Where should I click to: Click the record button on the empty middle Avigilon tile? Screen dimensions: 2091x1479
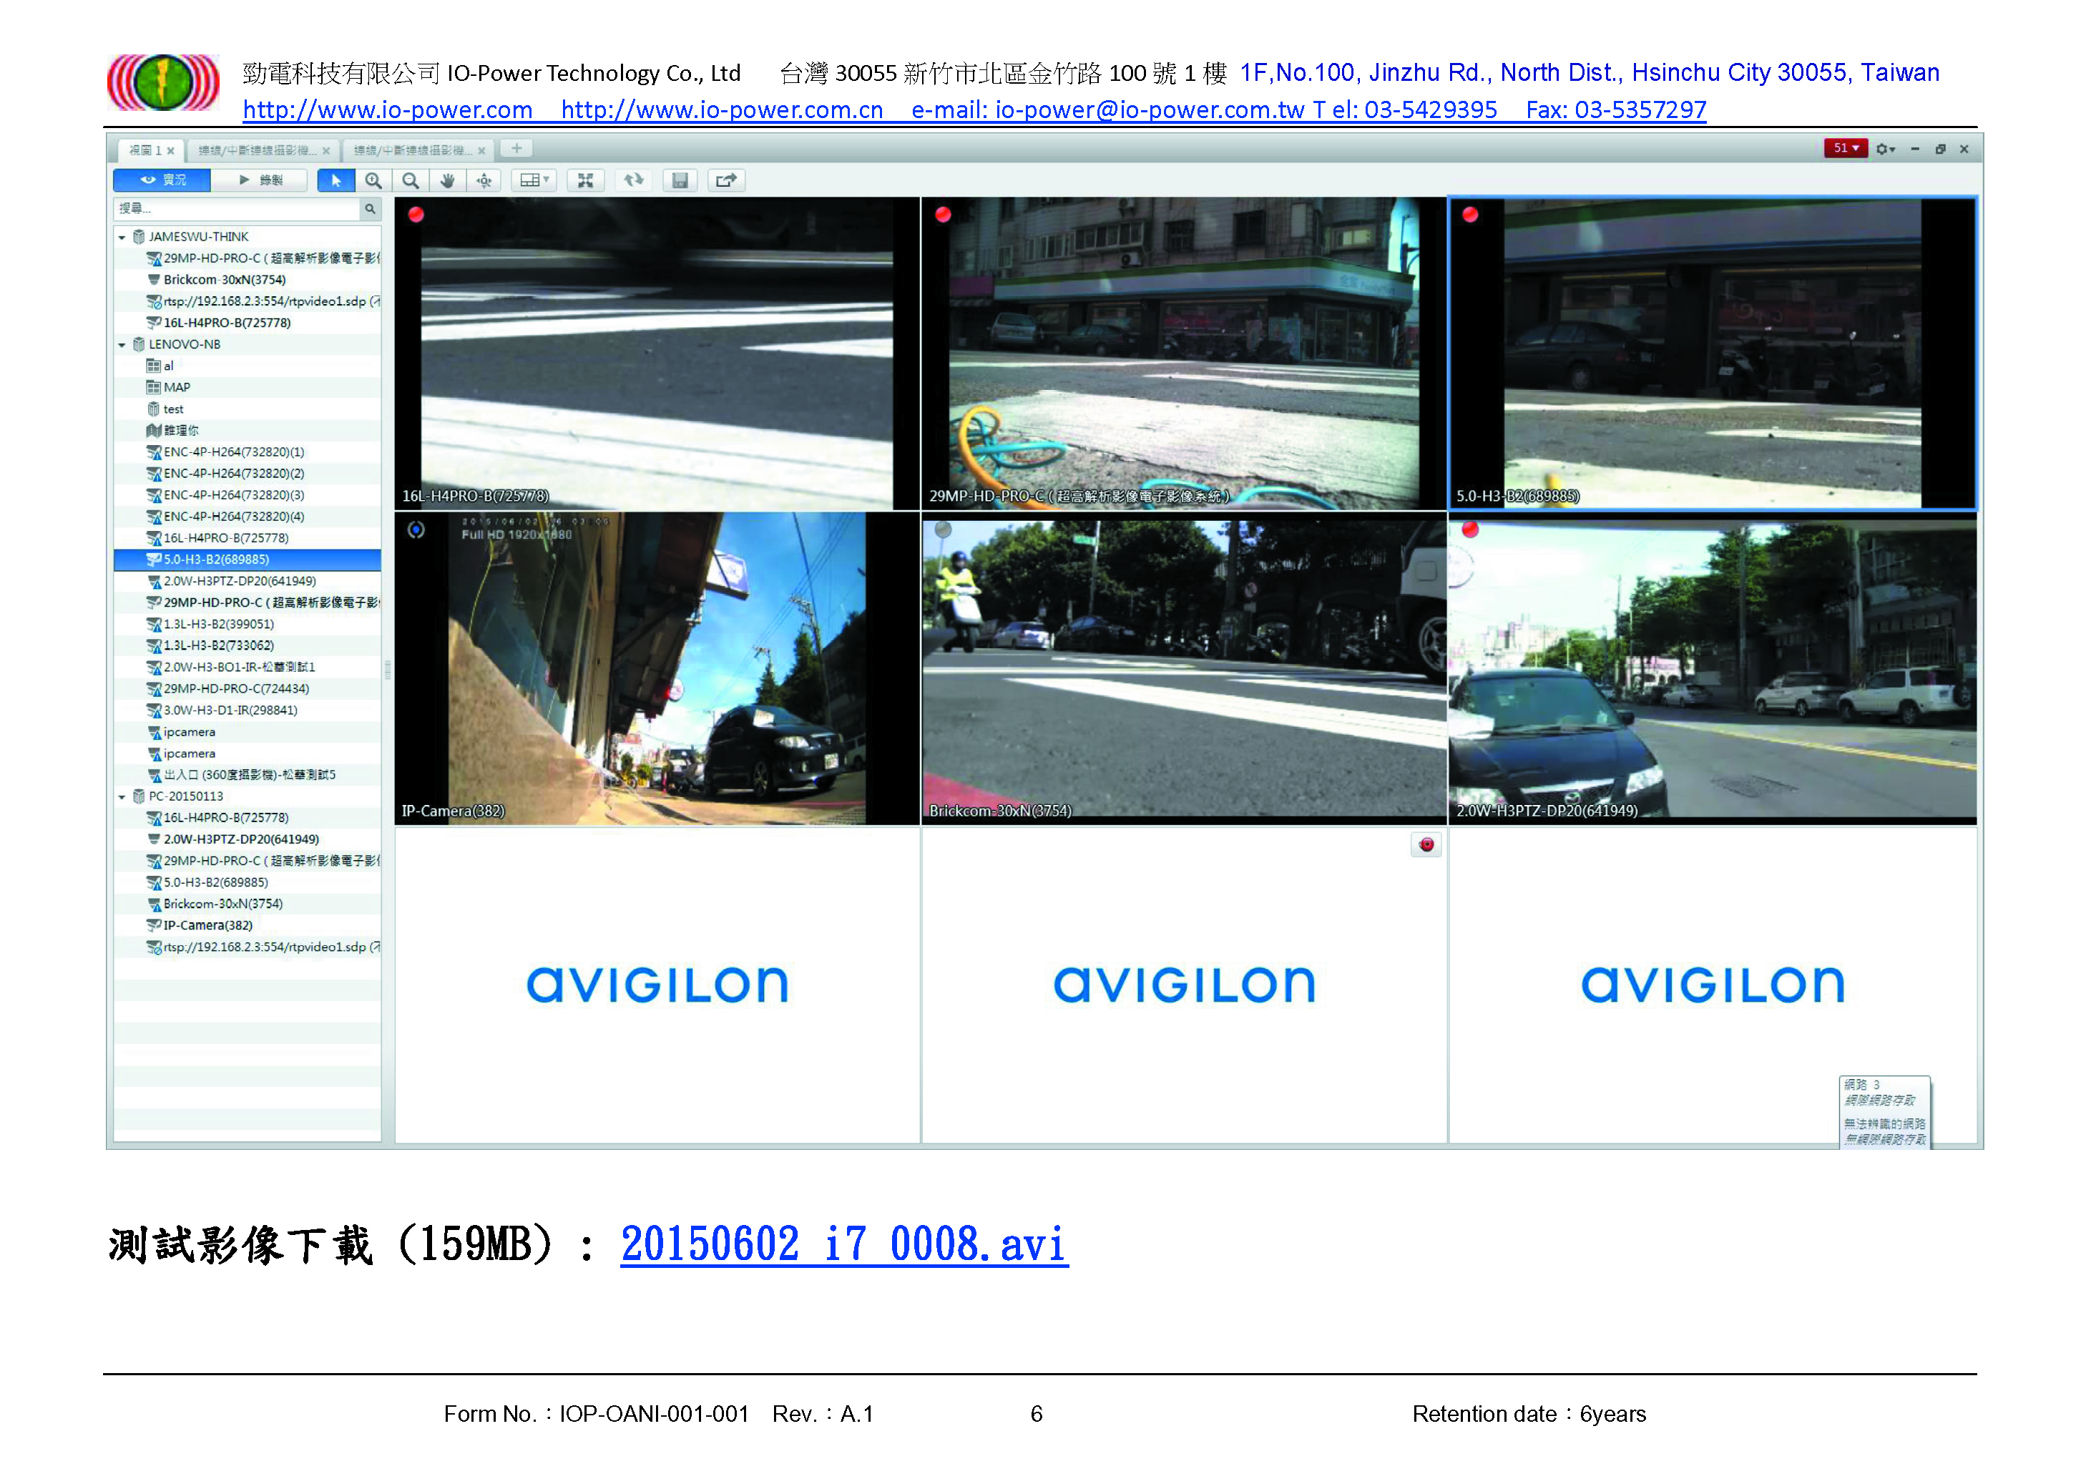coord(1426,844)
